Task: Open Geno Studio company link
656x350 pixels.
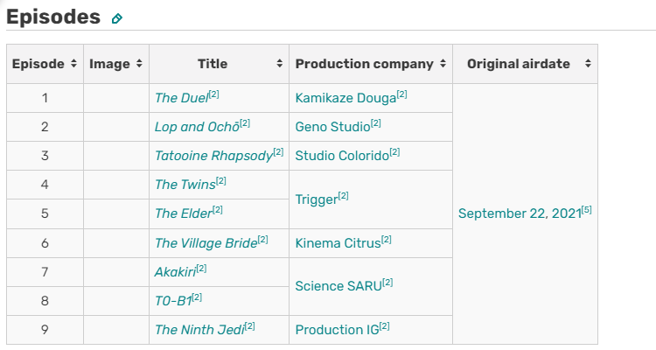Action: pyautogui.click(x=332, y=127)
